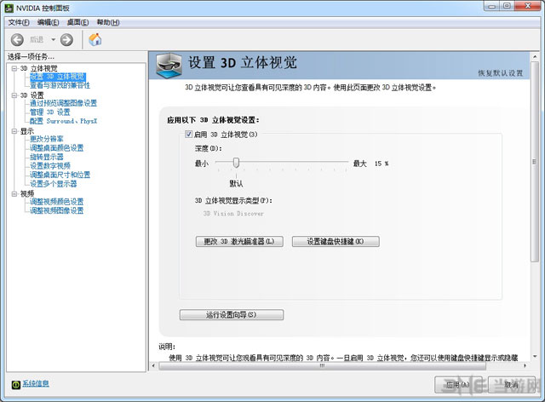
Task: Open the 文件(F) menu
Action: pos(19,23)
